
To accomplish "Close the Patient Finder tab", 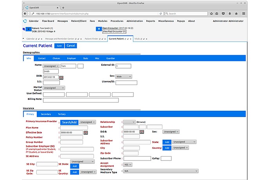I will [x=105, y=39].
